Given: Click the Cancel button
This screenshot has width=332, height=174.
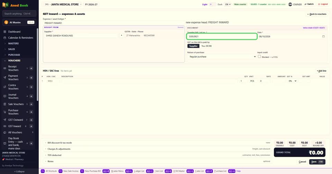Looking at the screenshot, I should coord(302,162).
